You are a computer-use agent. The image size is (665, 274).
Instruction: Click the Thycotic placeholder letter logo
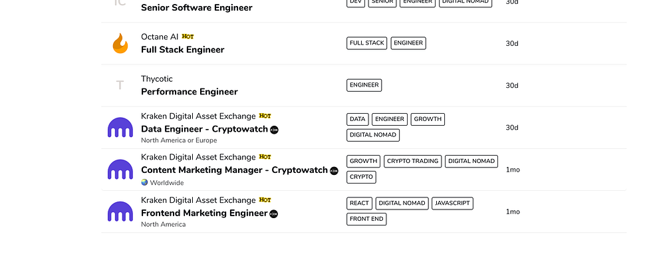pyautogui.click(x=120, y=85)
